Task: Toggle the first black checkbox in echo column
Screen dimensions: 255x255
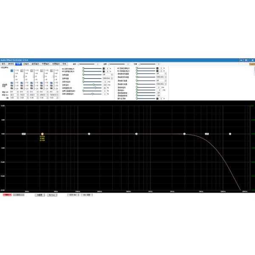Action: click(103, 68)
